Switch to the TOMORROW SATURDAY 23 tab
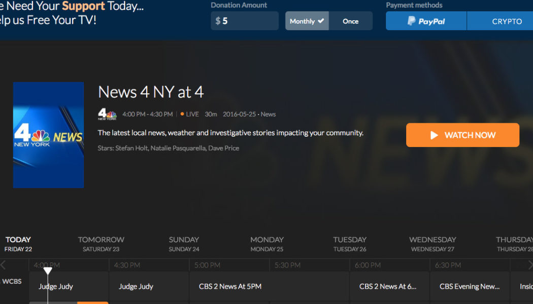The image size is (533, 304). (x=101, y=243)
